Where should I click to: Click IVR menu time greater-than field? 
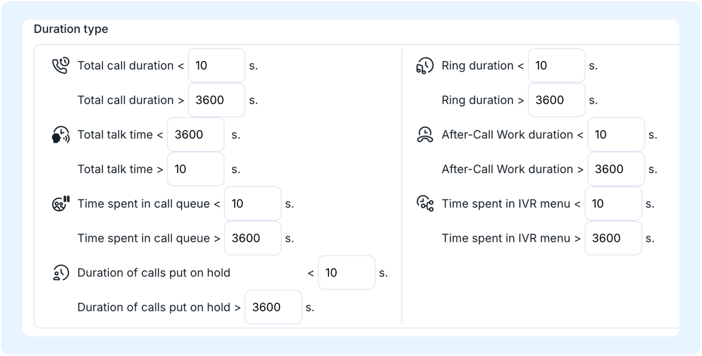[613, 238]
